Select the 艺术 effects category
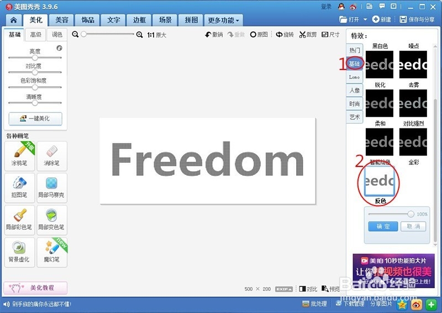 (x=354, y=117)
